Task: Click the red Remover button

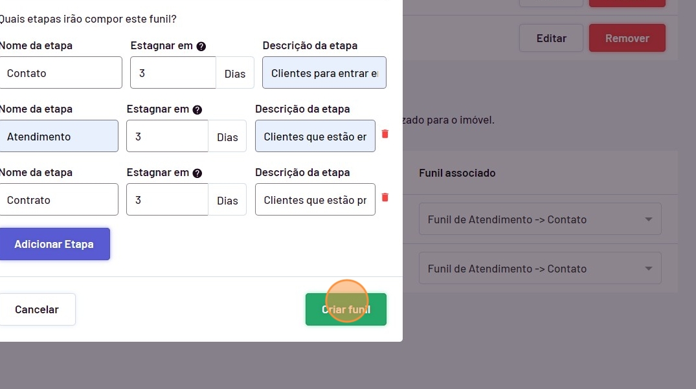Action: point(627,38)
